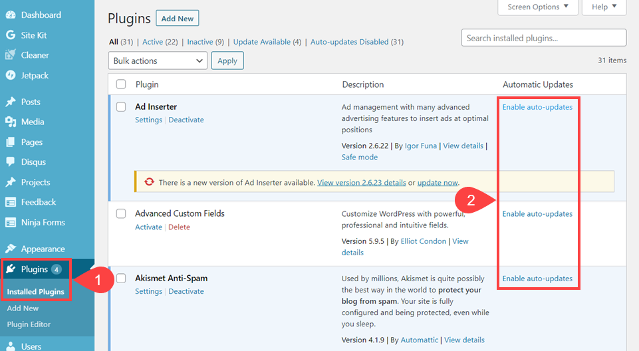Check the Ad Inserter plugin checkbox
639x351 pixels.
(121, 106)
